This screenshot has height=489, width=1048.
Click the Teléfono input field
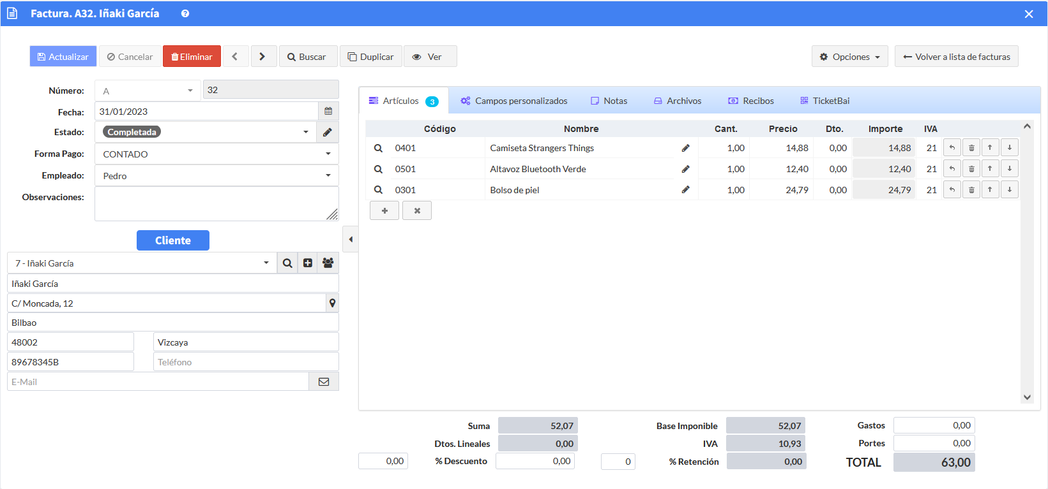246,362
